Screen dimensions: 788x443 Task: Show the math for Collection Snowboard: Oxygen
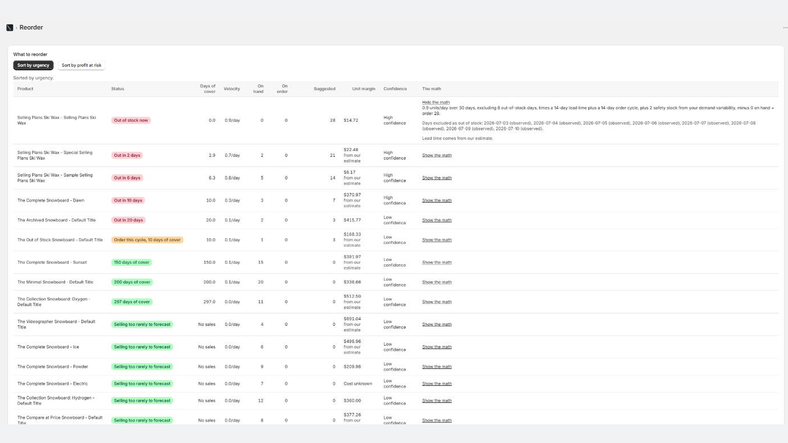[x=437, y=302]
